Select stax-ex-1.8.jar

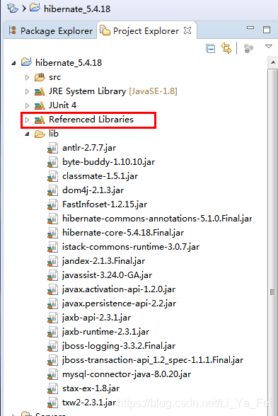tap(91, 388)
